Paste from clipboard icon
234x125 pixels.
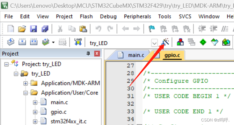click(83, 29)
